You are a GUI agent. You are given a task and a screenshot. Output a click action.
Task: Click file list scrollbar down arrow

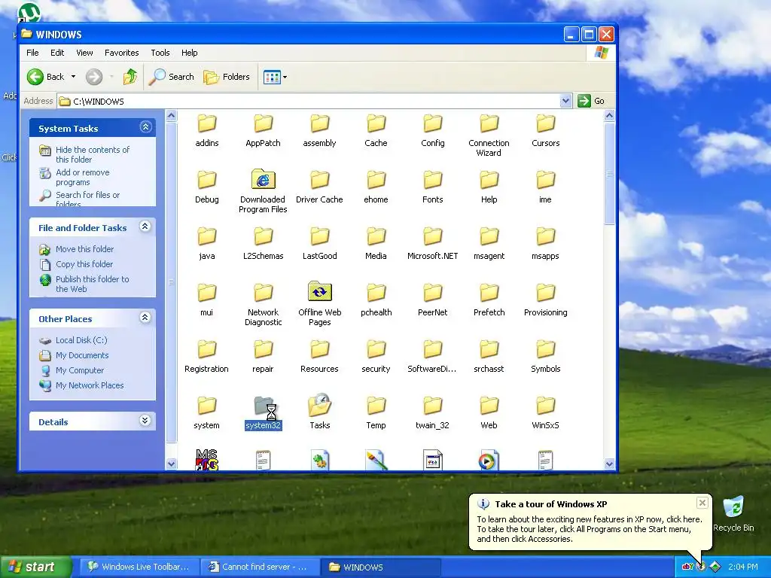(609, 464)
